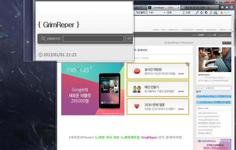Click the green arrow toolbar icon
This screenshot has height=150, width=236.
(x=211, y=12)
